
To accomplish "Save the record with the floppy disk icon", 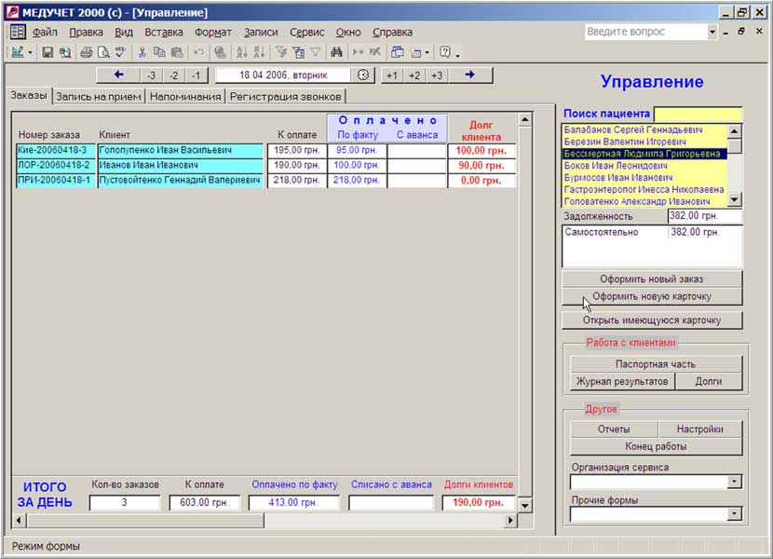I will (x=47, y=52).
